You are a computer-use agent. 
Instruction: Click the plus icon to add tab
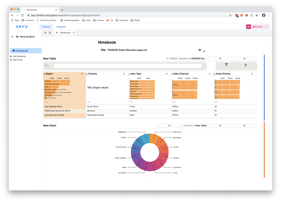(45, 32)
